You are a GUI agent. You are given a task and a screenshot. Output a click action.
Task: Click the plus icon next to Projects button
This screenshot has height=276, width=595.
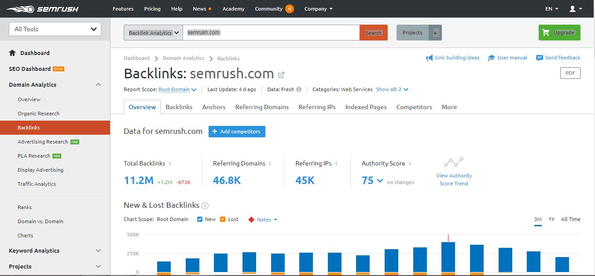tap(435, 33)
